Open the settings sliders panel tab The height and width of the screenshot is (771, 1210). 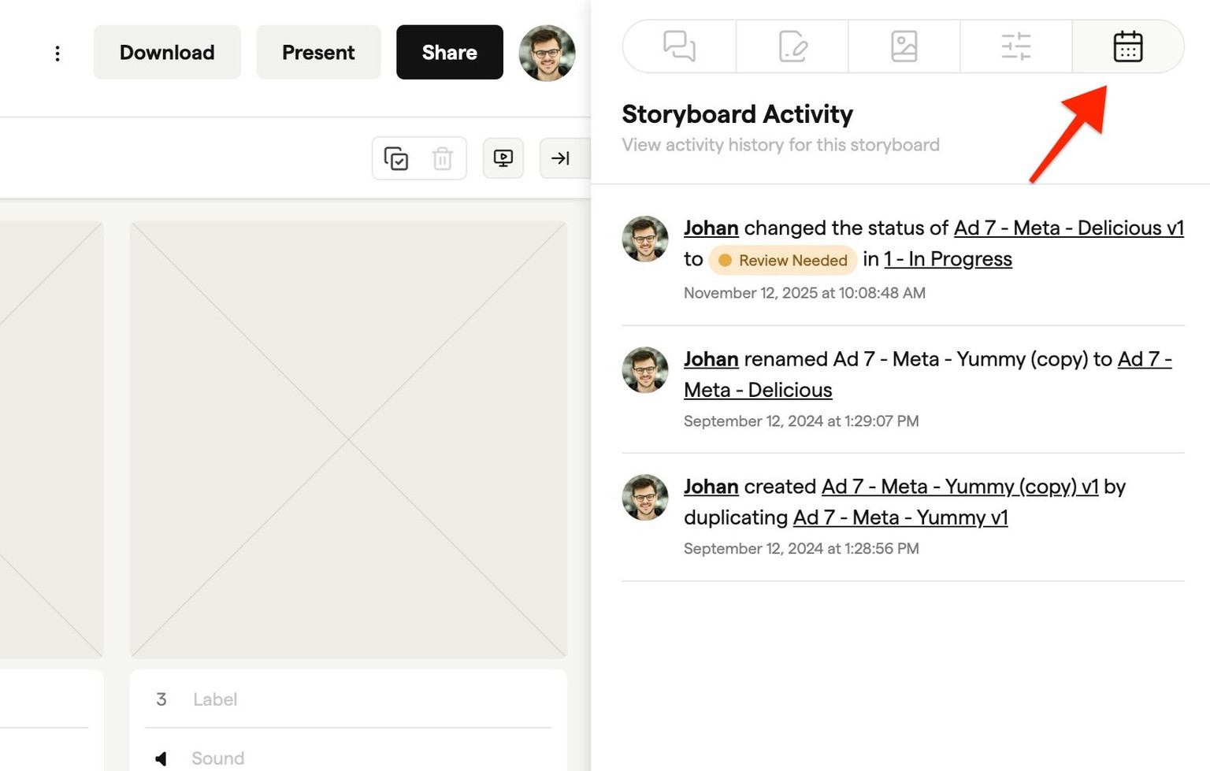[x=1015, y=46]
